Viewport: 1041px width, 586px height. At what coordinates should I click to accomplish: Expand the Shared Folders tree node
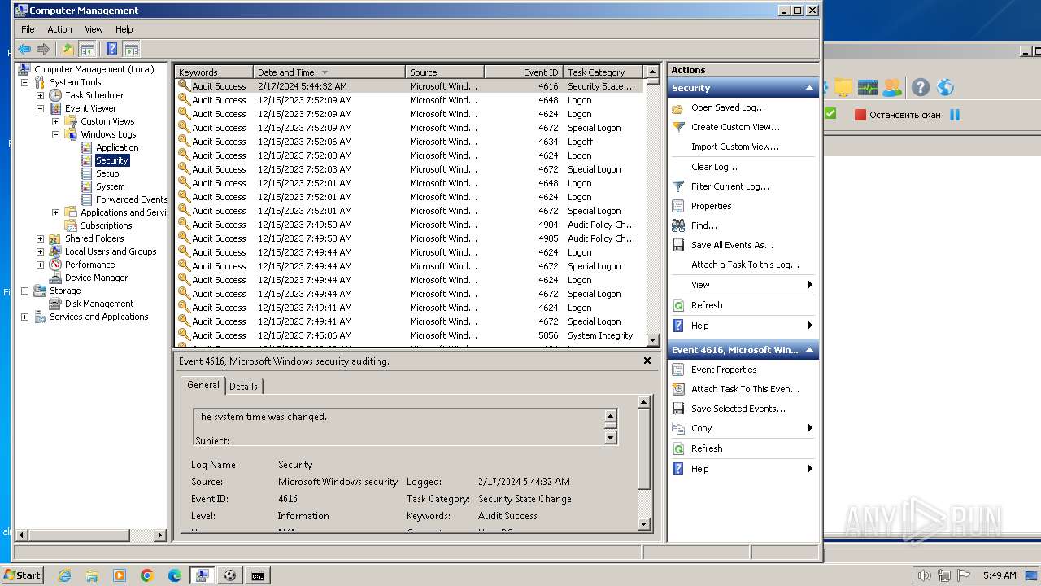pos(41,238)
